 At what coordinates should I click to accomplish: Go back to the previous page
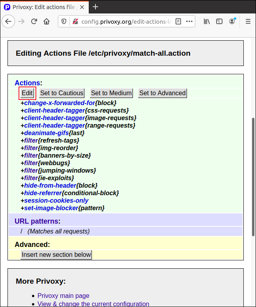[9, 21]
